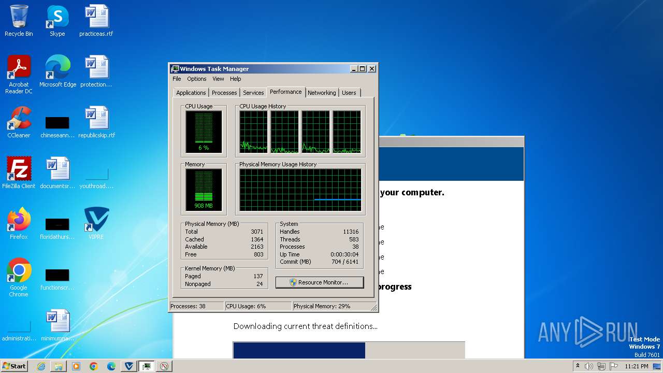Select the practiceas.rtf document icon
663x373 pixels.
tap(96, 21)
